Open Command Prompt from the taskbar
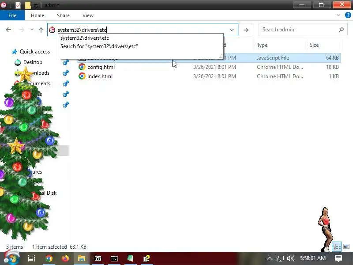 (x=114, y=258)
